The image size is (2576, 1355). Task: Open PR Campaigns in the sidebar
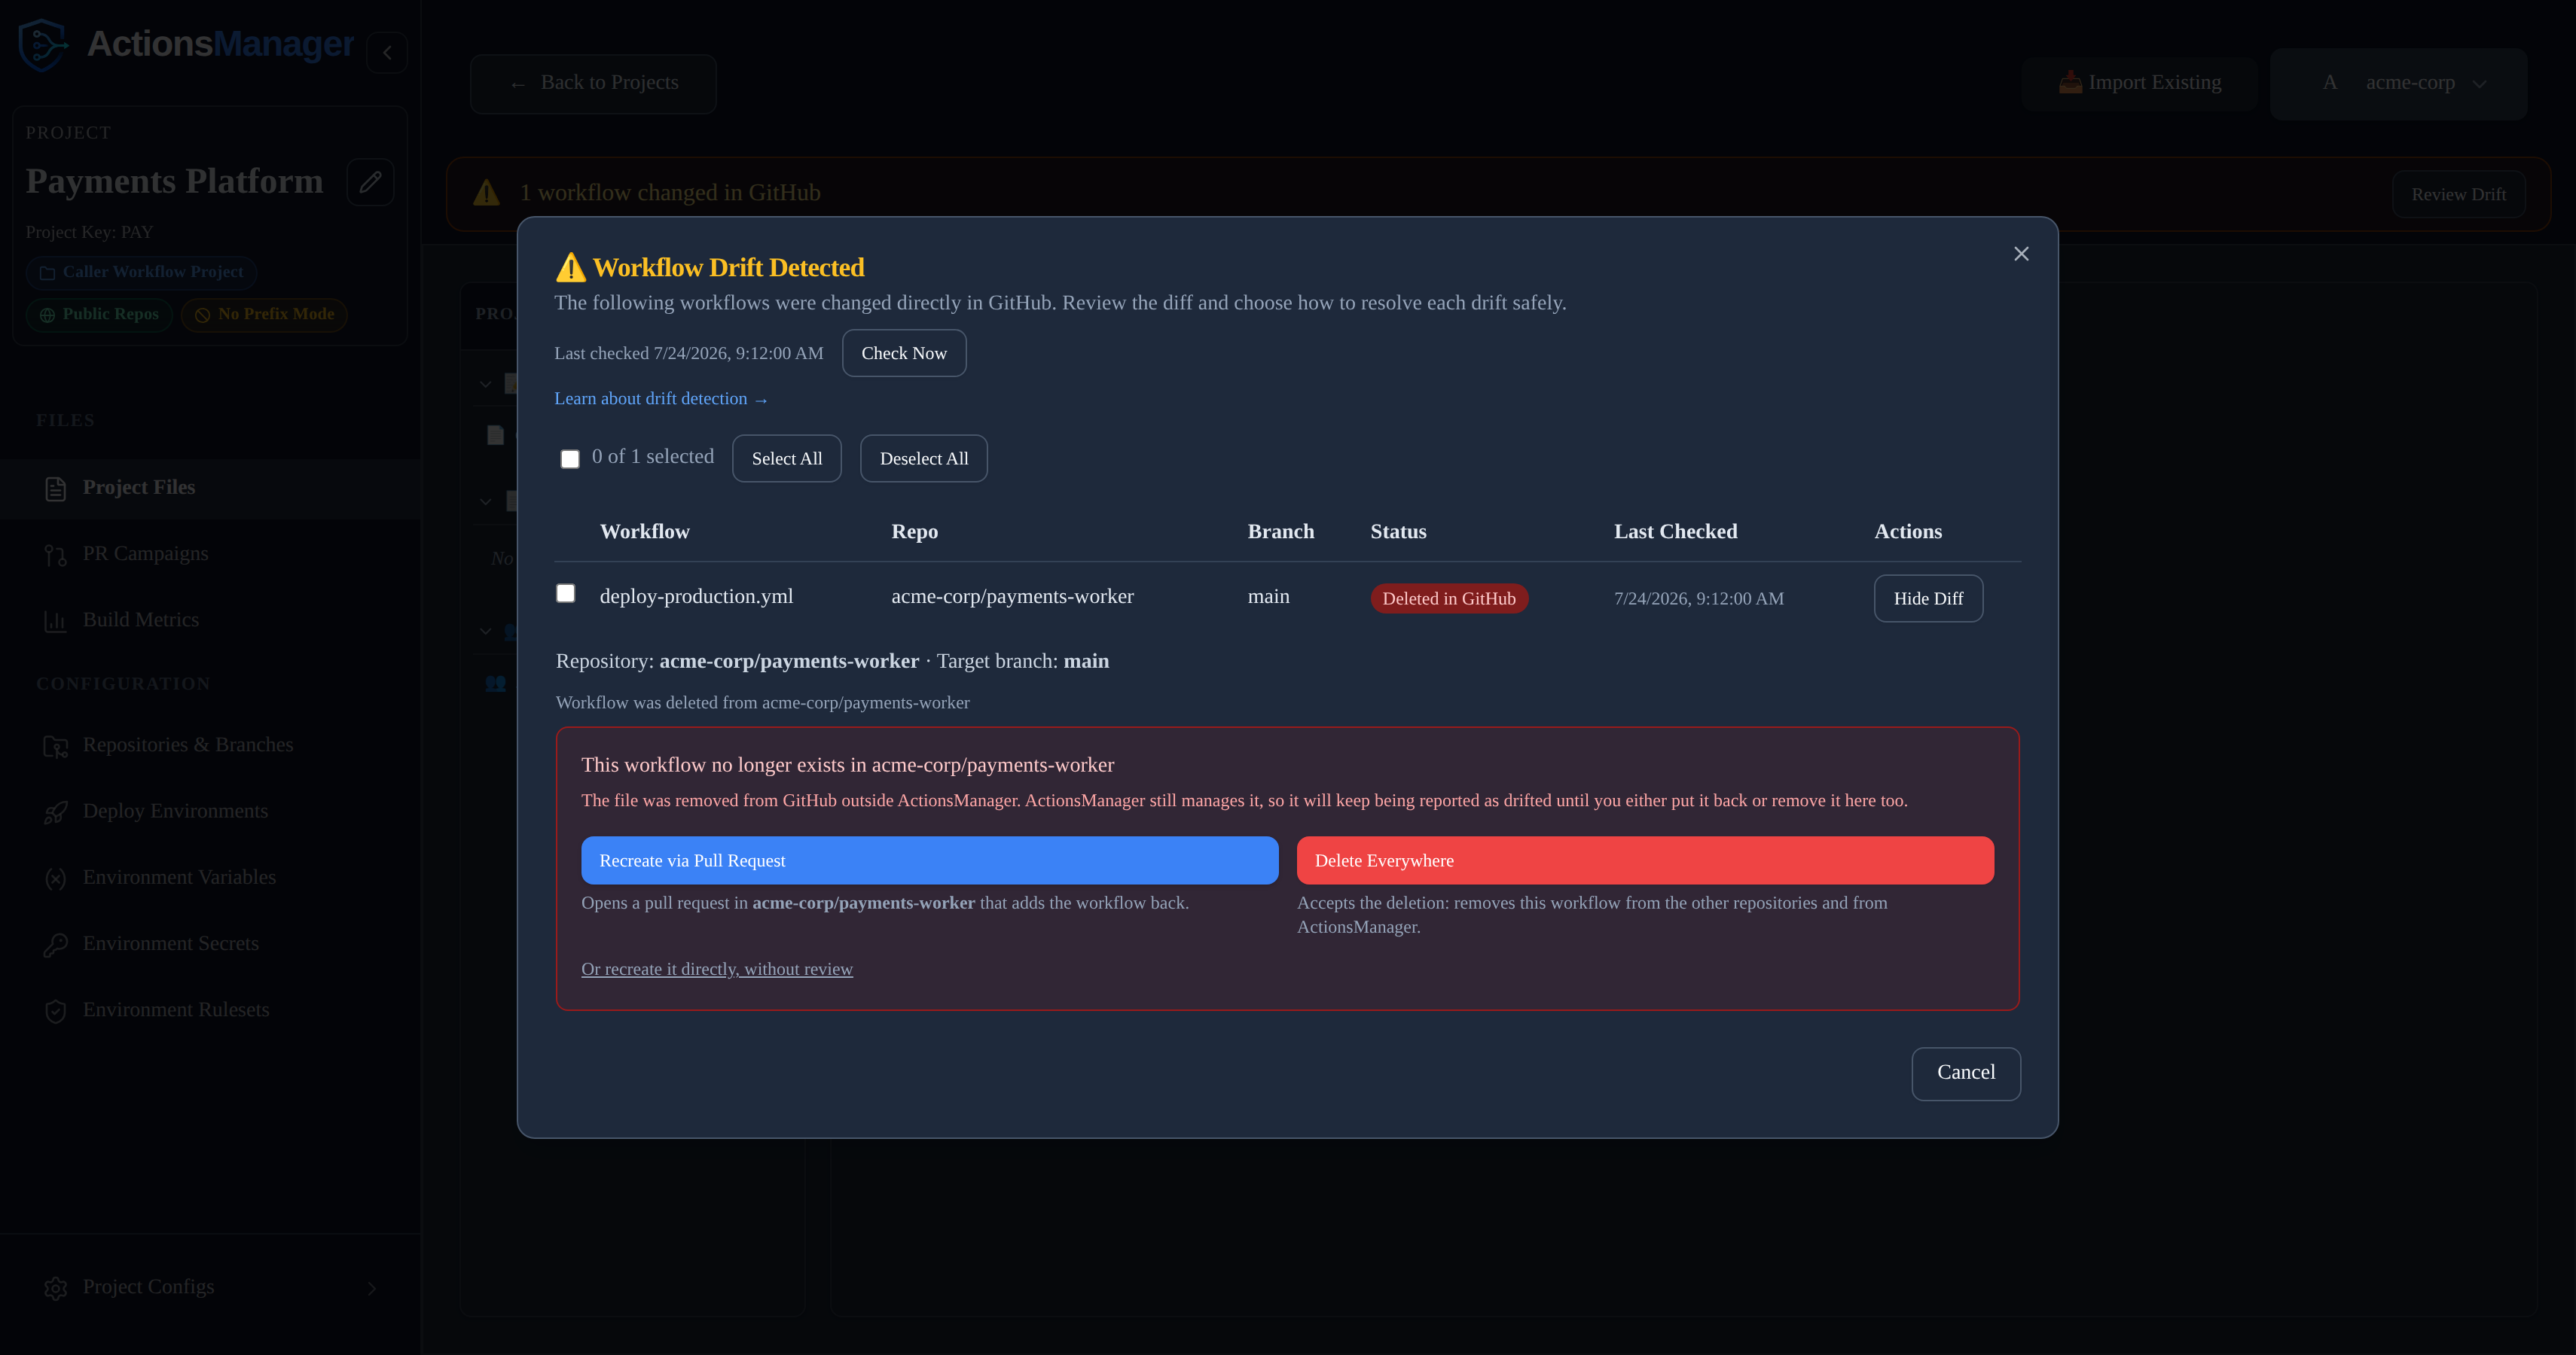click(210, 555)
